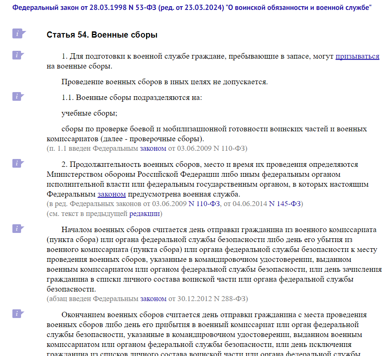Viewport: 388px width, 356px height.
Task: Open 'законом' link in 03.06.2009 N 110-ФЗ note under 1.1
Action: click(153, 148)
